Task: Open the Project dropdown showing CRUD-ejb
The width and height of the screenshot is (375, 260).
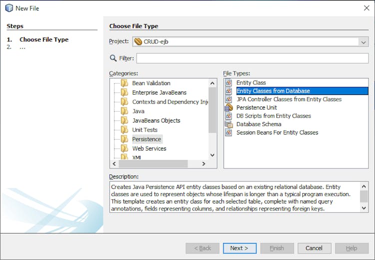Action: coord(363,42)
